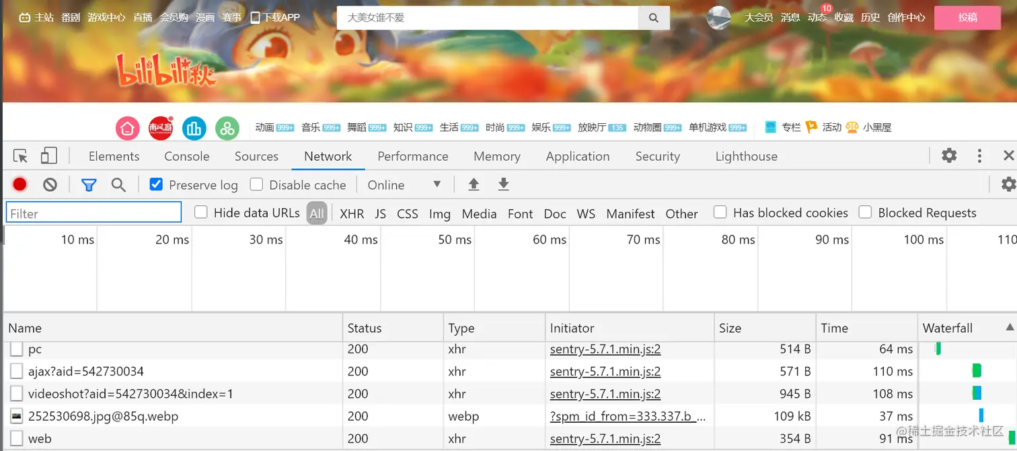The image size is (1017, 451).
Task: Click the bilibili search input box
Action: coord(487,18)
